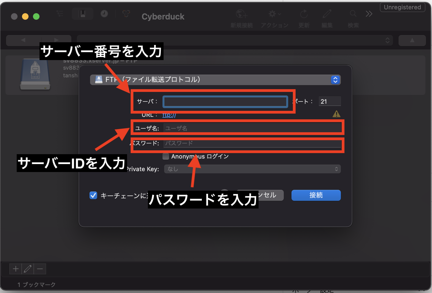Switch to the History clock icon

coord(104,14)
